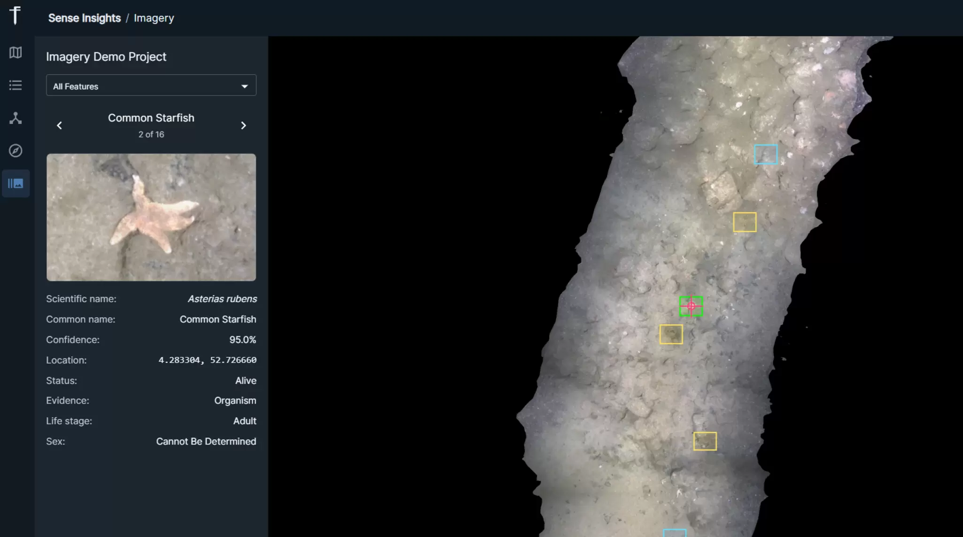
Task: Open the map view sidebar icon
Action: pos(16,52)
